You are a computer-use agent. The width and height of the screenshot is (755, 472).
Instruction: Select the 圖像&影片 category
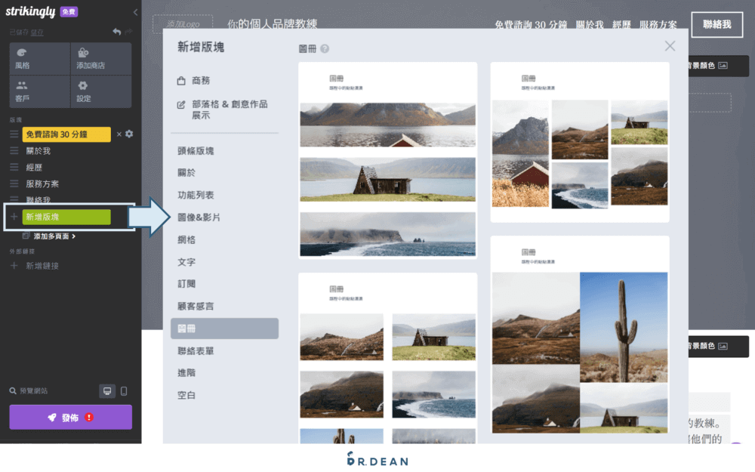[x=199, y=217]
